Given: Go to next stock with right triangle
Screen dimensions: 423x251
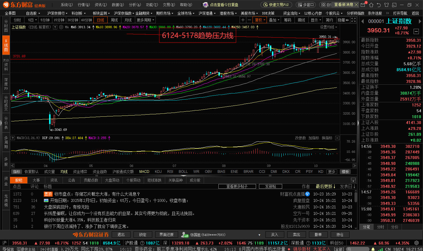Looking at the screenshot, I should (x=420, y=21).
